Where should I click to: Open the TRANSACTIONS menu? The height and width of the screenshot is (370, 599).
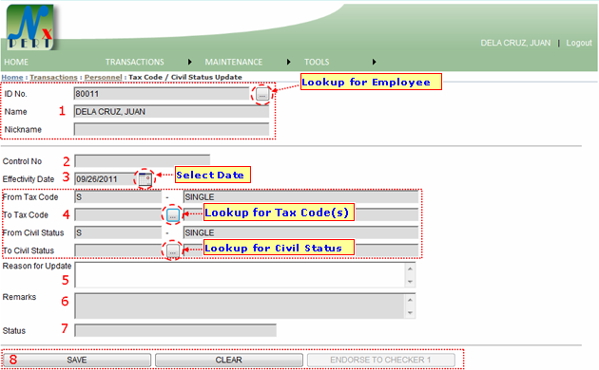[135, 62]
